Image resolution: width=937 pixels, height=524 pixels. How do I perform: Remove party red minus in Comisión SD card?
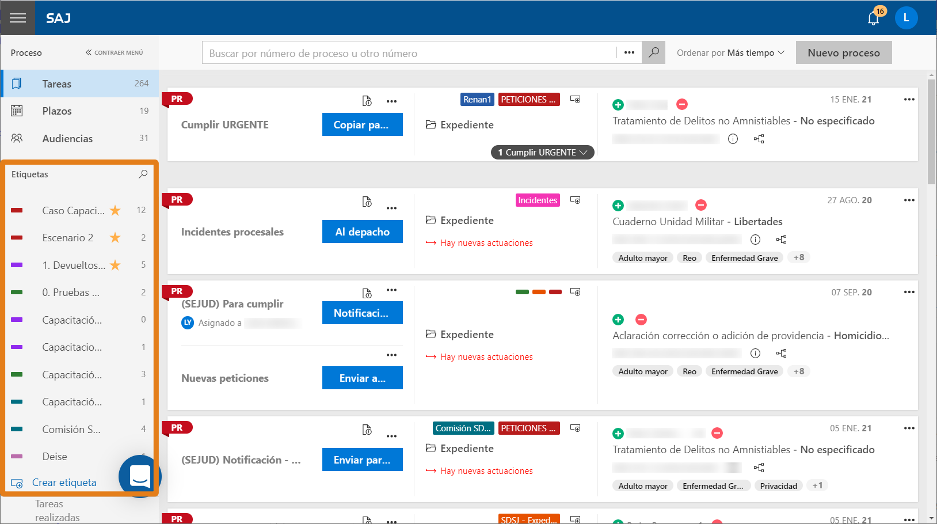pyautogui.click(x=717, y=433)
